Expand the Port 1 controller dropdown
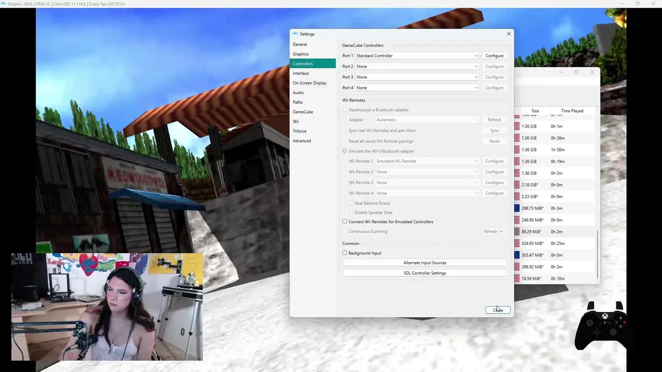 tap(417, 56)
